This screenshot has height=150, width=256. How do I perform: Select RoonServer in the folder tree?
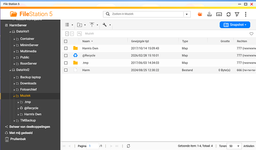coord(29,64)
